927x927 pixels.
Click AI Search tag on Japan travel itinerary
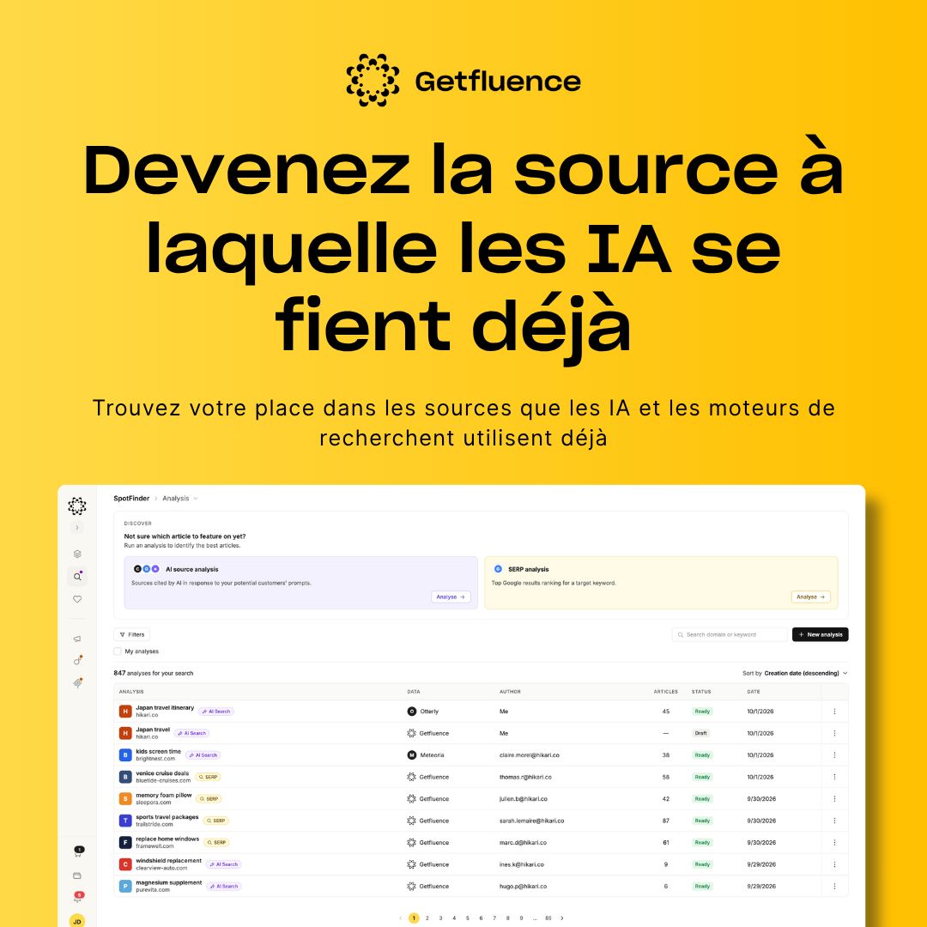pyautogui.click(x=216, y=712)
